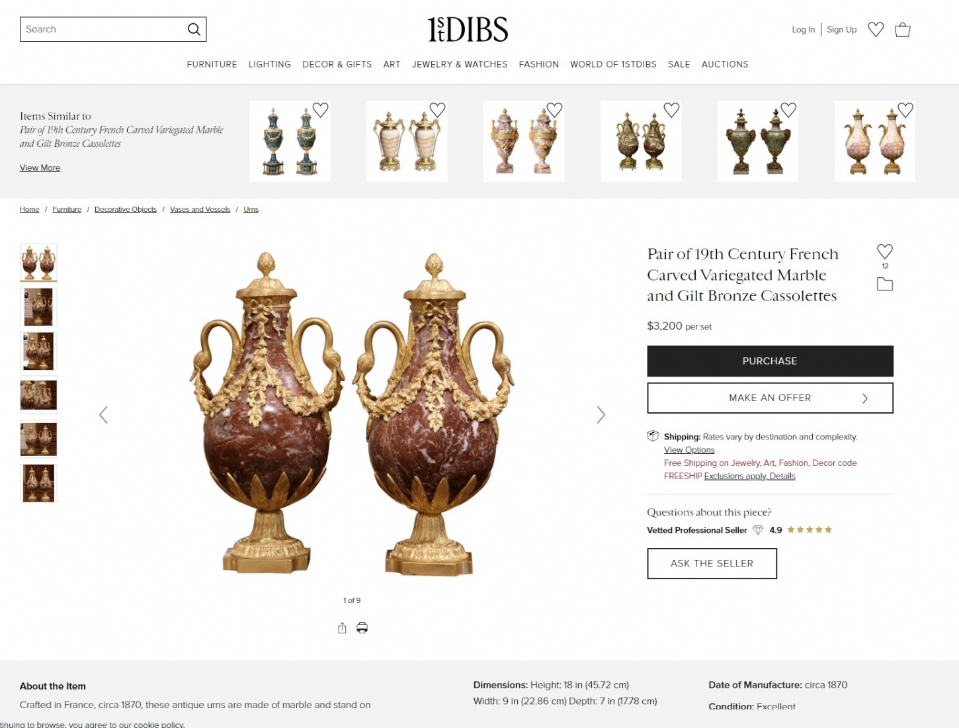The image size is (959, 728).
Task: Expand Make an Offer chevron
Action: point(865,398)
